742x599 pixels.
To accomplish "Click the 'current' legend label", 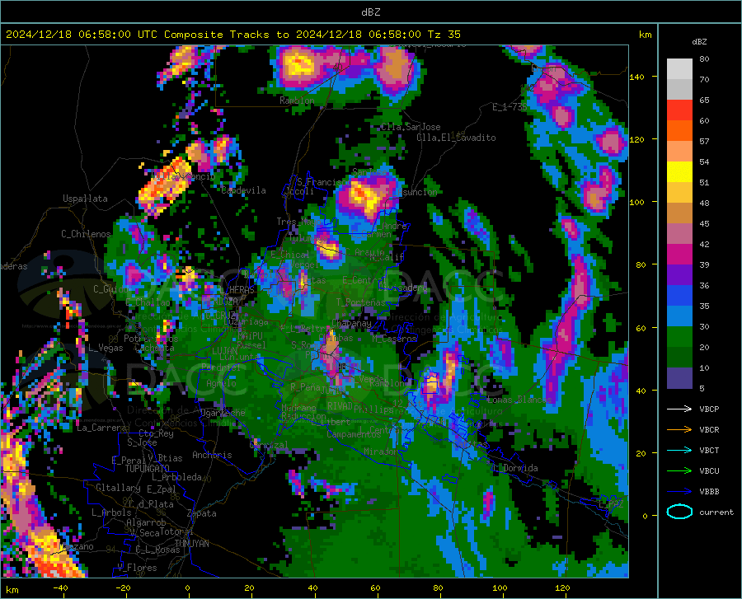I will point(716,512).
